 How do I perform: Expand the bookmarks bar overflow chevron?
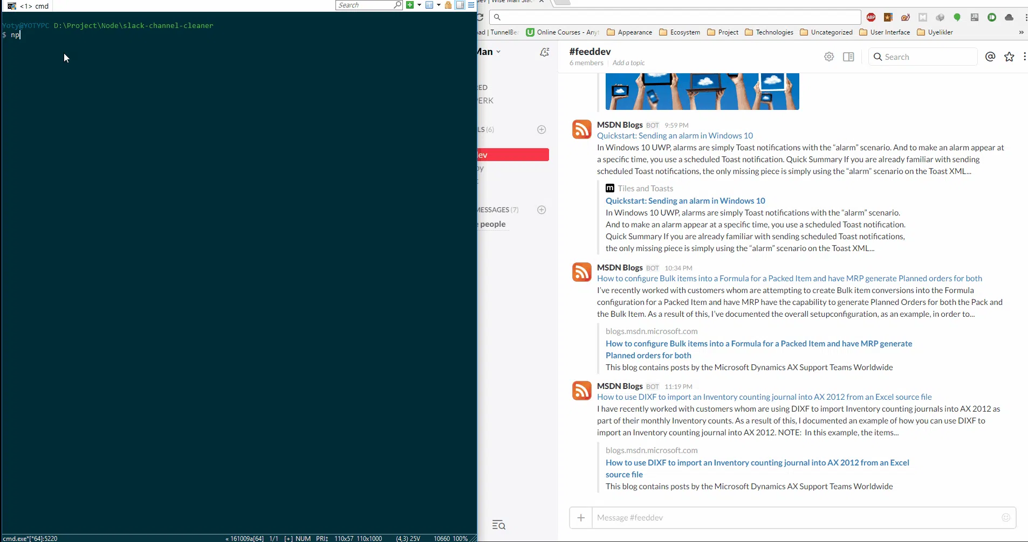pos(1021,32)
